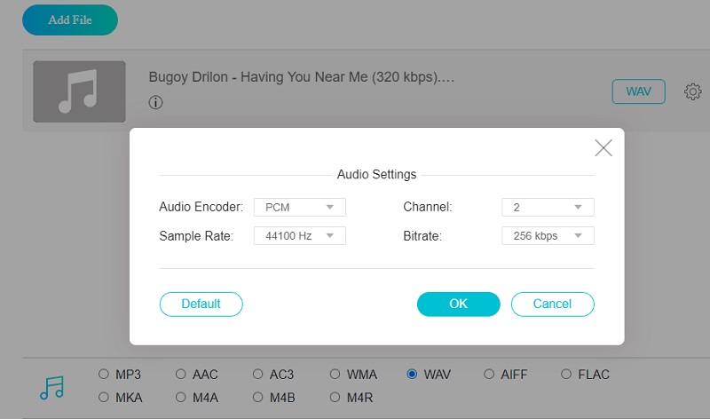Reset settings with the Default button
The height and width of the screenshot is (419, 710).
click(201, 304)
